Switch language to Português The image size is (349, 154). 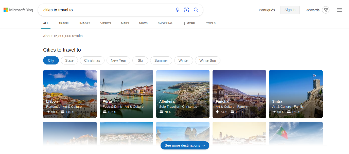pos(267,10)
